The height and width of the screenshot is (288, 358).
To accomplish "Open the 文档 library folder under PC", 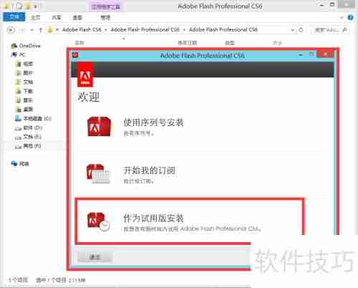I will click(24, 82).
